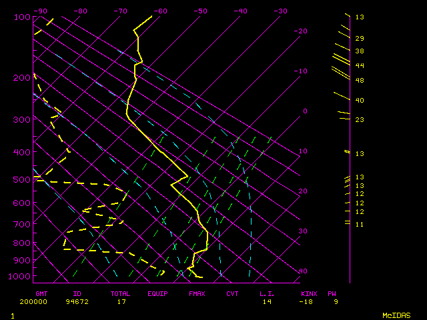427x320 pixels.
Task: Select the KINX value -18
Action: [308, 301]
